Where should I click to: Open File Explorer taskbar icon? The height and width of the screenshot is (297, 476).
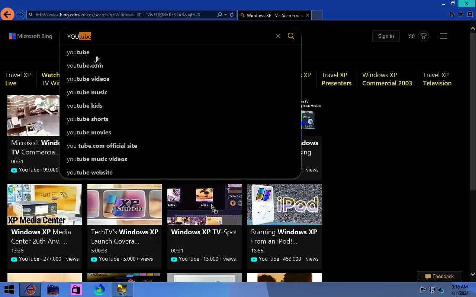(x=53, y=290)
